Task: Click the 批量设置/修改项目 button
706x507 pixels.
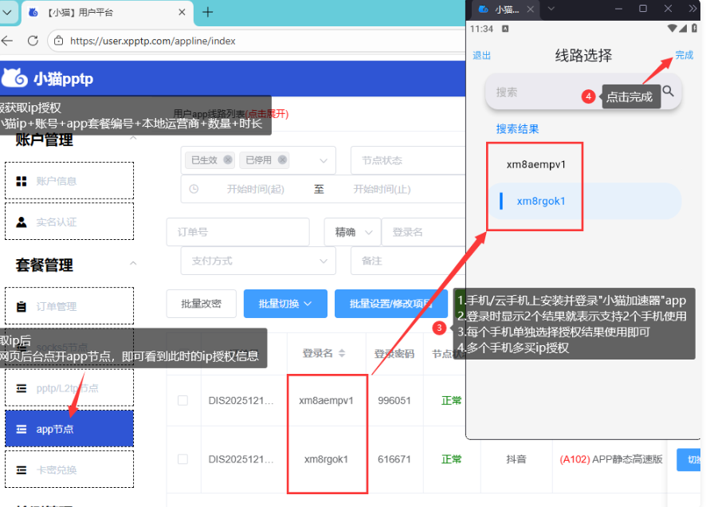Action: point(390,304)
